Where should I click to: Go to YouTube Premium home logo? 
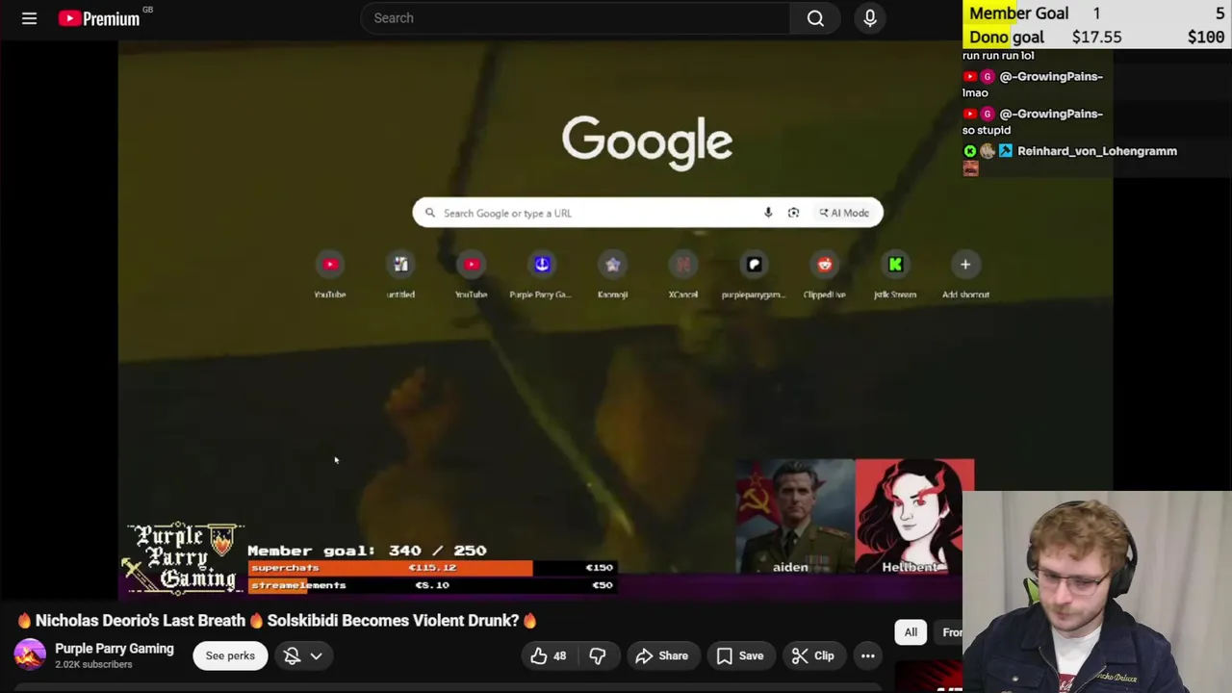pyautogui.click(x=99, y=18)
